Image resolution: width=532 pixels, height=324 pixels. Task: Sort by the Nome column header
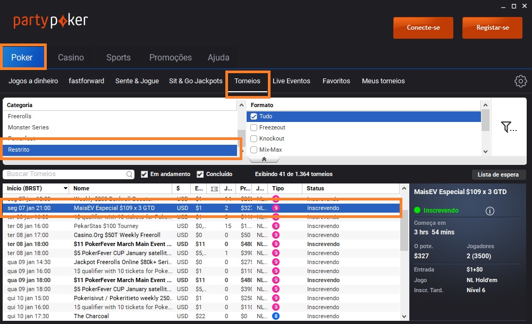coord(120,188)
